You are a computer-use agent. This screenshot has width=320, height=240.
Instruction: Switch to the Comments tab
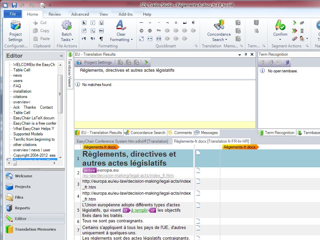tap(180, 133)
